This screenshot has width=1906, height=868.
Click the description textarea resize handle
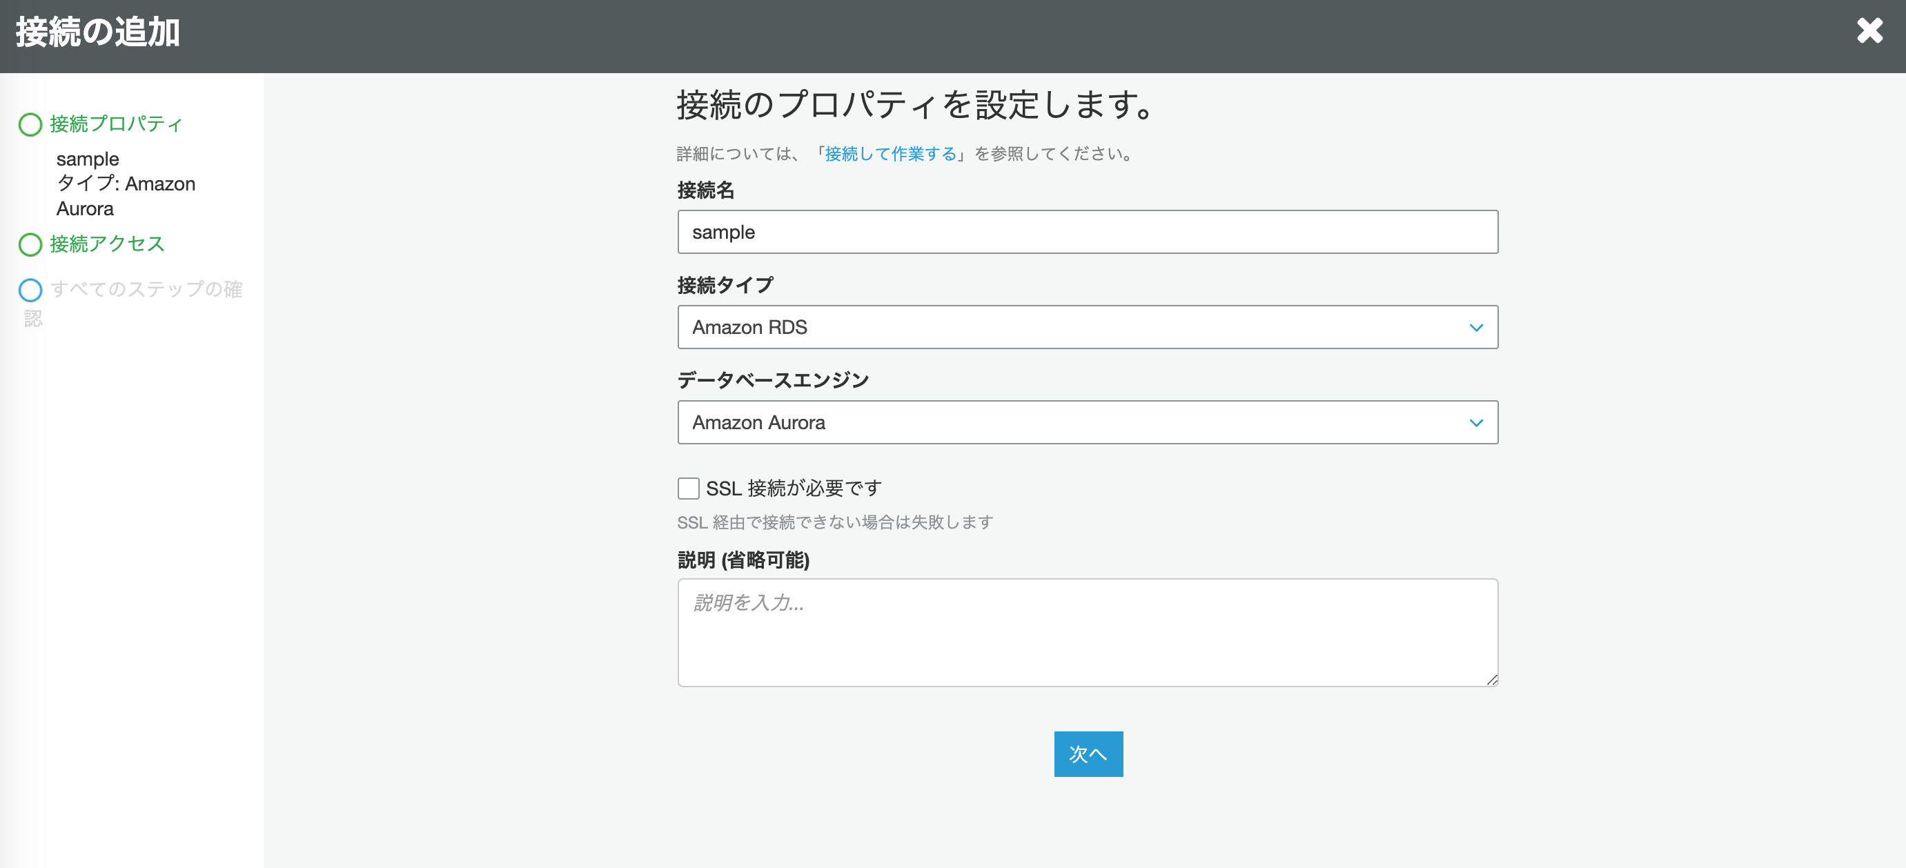[1492, 680]
